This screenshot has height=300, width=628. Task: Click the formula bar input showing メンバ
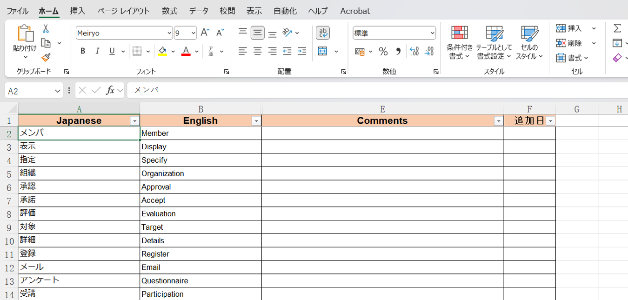pyautogui.click(x=377, y=90)
